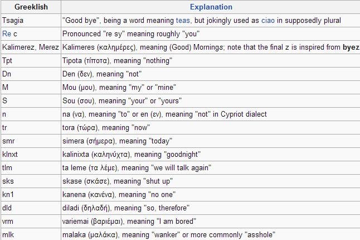The width and height of the screenshot is (360, 240).
Task: Select the 'tlm' abbreviation cell
Action: tap(31, 168)
